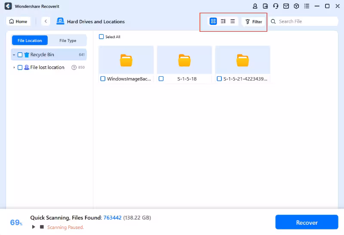Image resolution: width=344 pixels, height=235 pixels.
Task: Switch to detail list view
Action: (223, 21)
